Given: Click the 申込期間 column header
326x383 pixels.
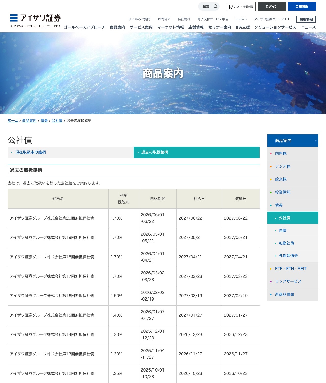Looking at the screenshot, I should point(158,199).
